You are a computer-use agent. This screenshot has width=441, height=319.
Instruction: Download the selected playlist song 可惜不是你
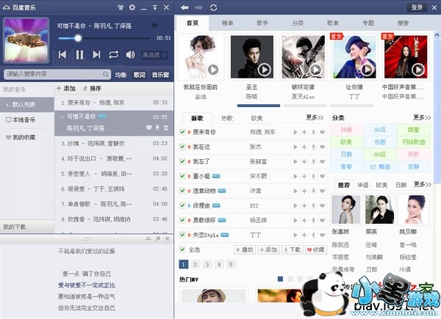coord(157,128)
